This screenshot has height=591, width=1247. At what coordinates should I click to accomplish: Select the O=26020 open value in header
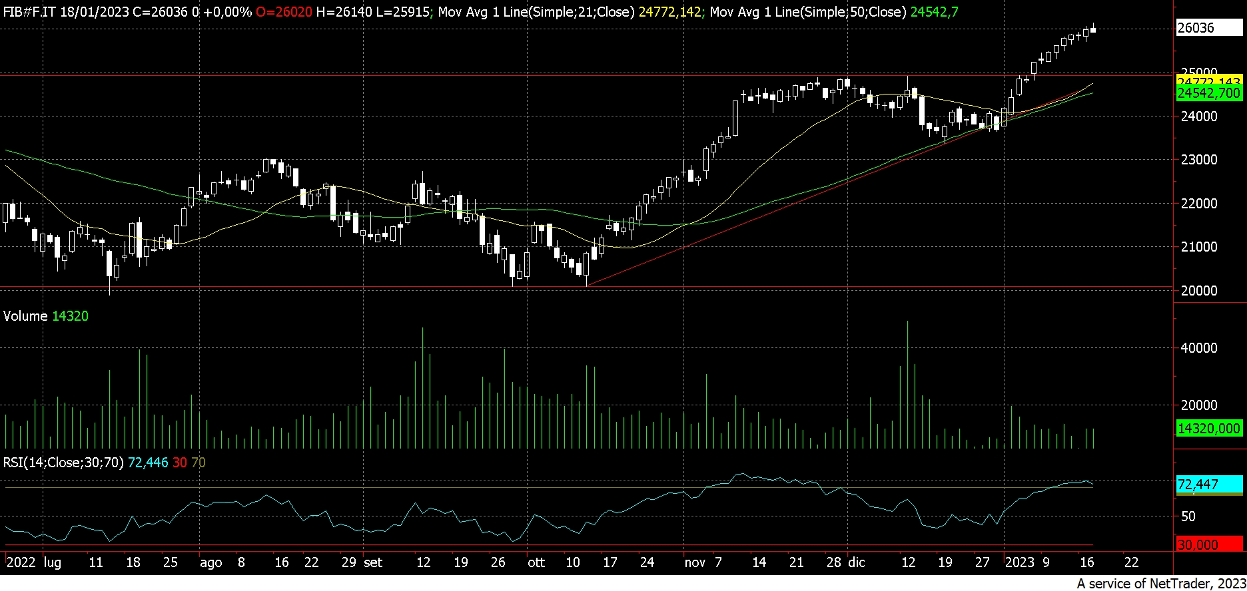[283, 12]
